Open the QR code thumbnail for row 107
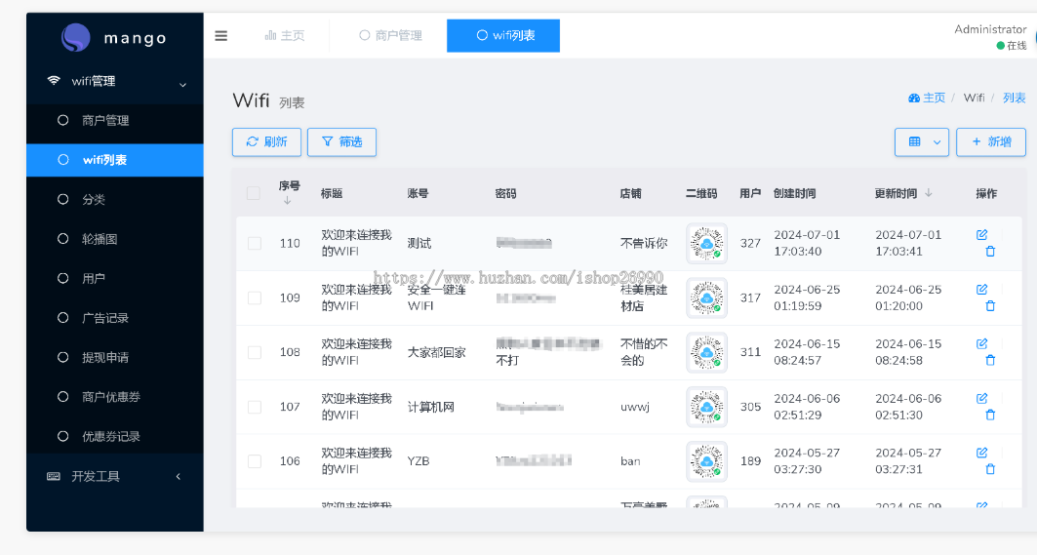Image resolution: width=1037 pixels, height=555 pixels. [x=706, y=407]
